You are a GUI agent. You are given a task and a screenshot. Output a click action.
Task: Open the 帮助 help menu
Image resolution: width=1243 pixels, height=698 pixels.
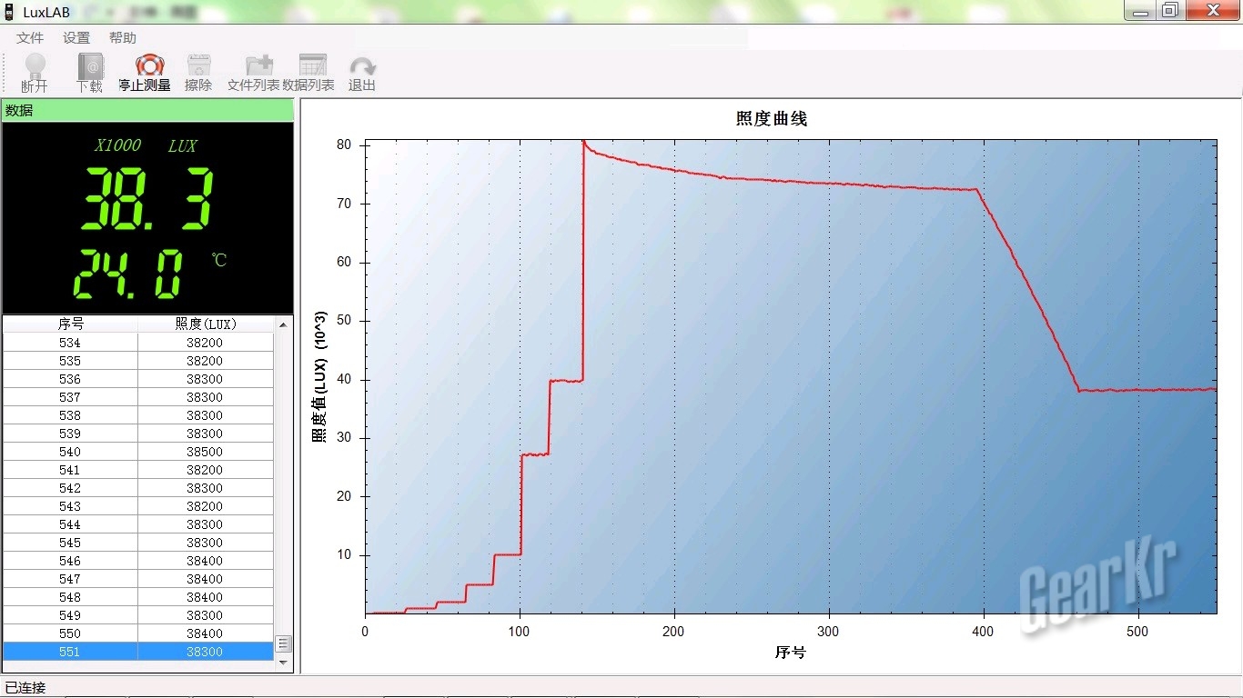click(x=123, y=38)
